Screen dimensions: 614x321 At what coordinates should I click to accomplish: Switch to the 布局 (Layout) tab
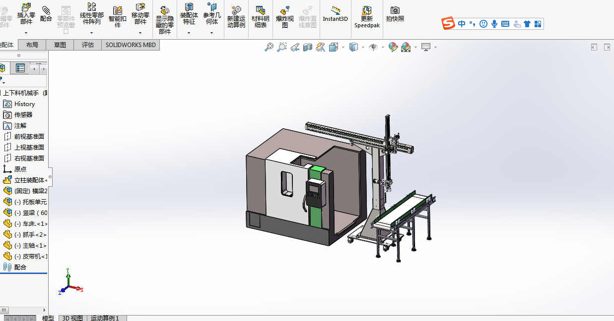pos(32,45)
